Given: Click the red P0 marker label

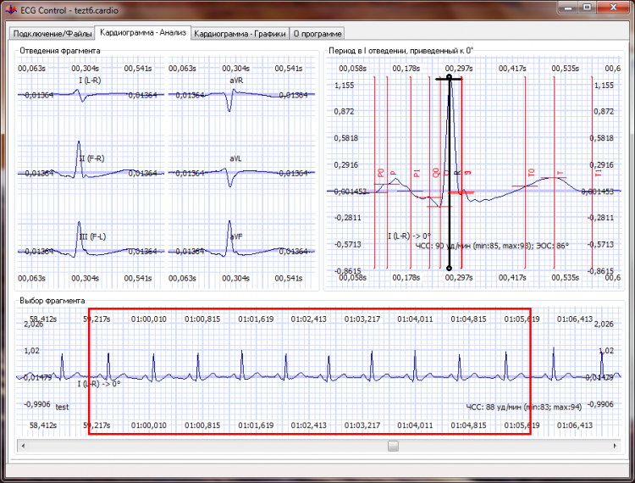Looking at the screenshot, I should (x=381, y=173).
